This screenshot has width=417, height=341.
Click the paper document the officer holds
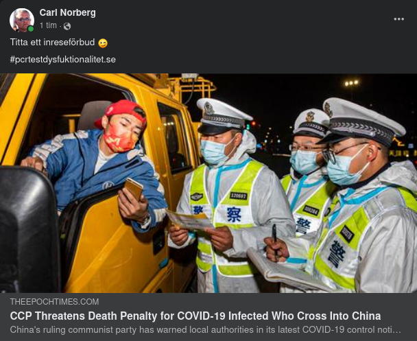point(189,220)
